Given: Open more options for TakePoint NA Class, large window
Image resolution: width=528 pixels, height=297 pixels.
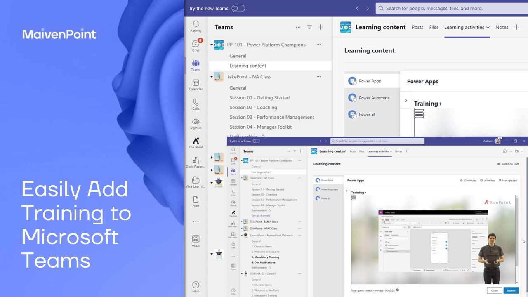Looking at the screenshot, I should coord(318,77).
